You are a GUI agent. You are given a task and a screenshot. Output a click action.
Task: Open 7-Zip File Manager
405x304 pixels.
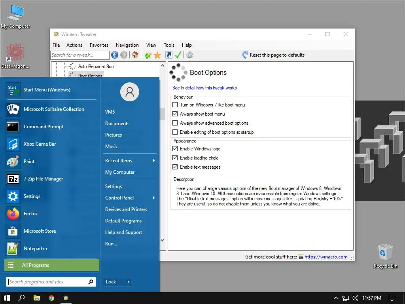[52, 179]
